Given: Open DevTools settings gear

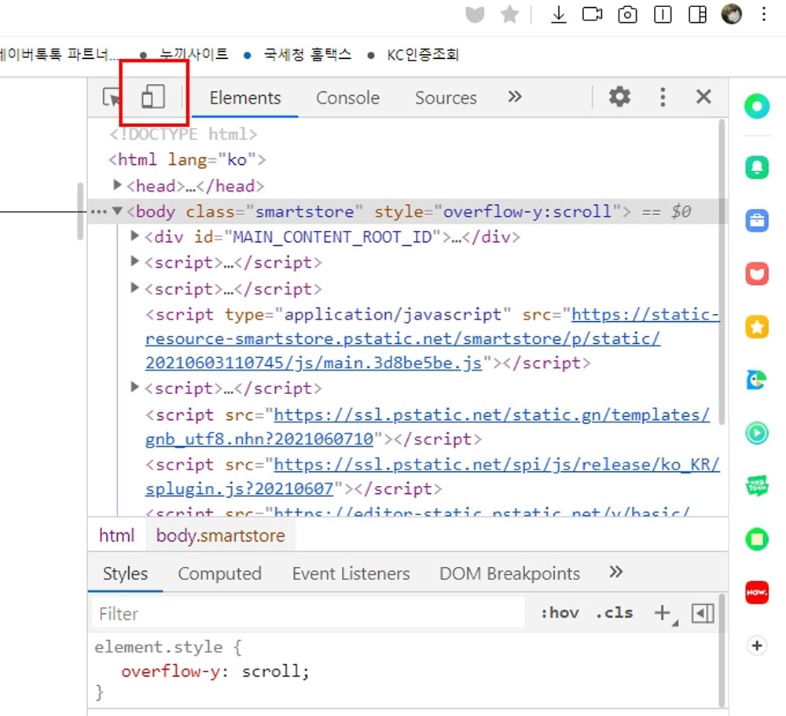Looking at the screenshot, I should [619, 96].
